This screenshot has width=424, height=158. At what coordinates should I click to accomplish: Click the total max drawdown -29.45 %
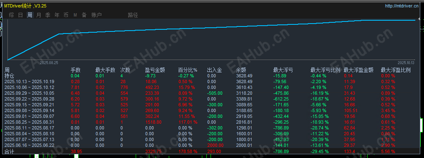point(320,151)
